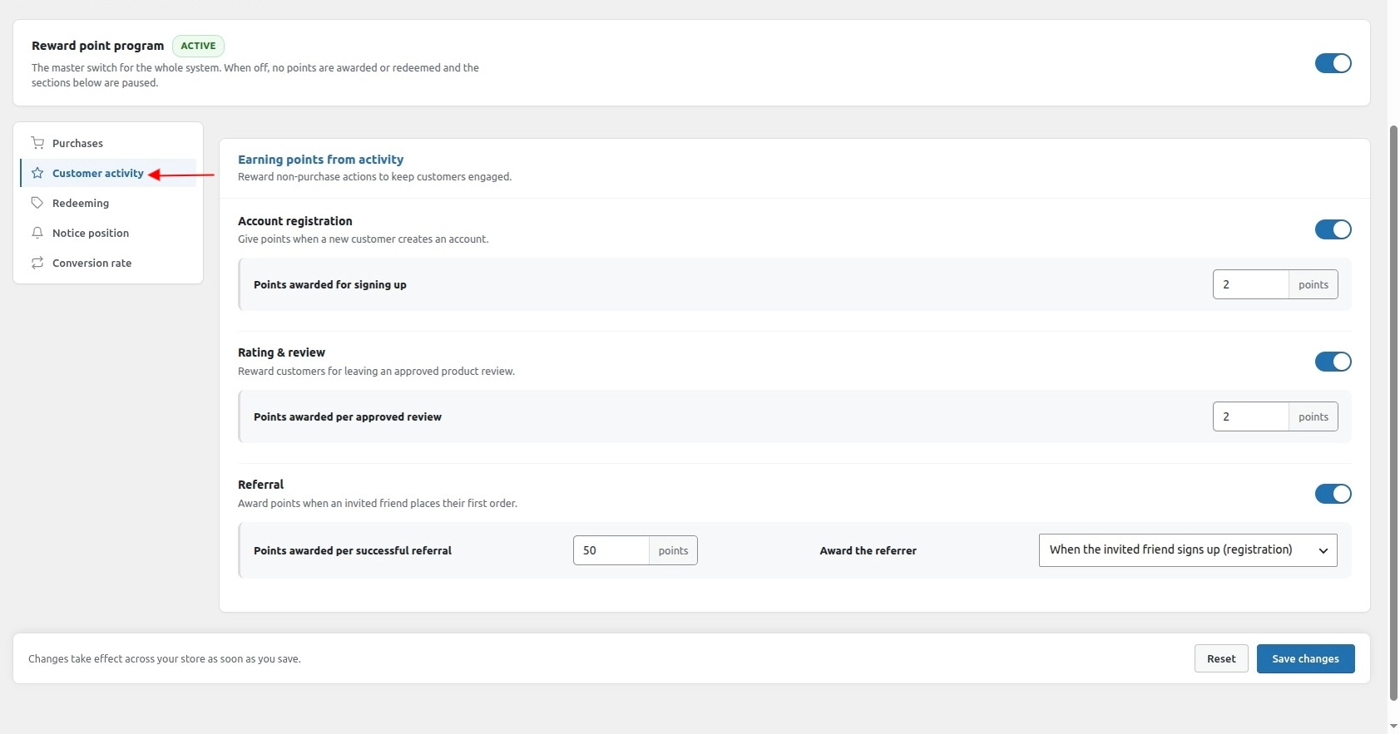Screen dimensions: 1400x734
Task: Click the Earning points from activity heading
Action: tap(320, 160)
